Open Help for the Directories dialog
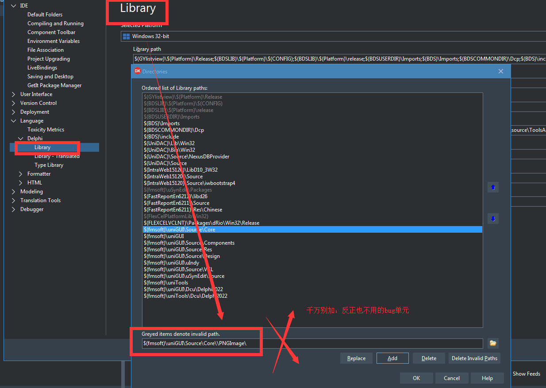 point(487,378)
